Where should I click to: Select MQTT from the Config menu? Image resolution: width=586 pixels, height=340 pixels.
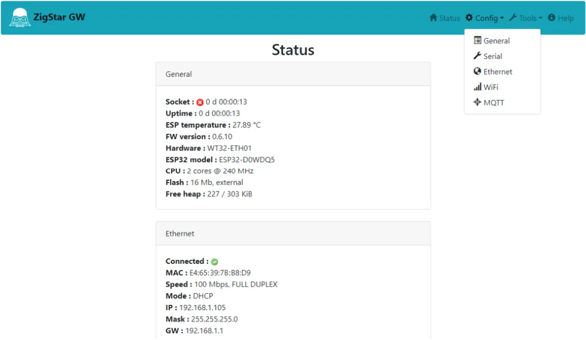coord(493,103)
